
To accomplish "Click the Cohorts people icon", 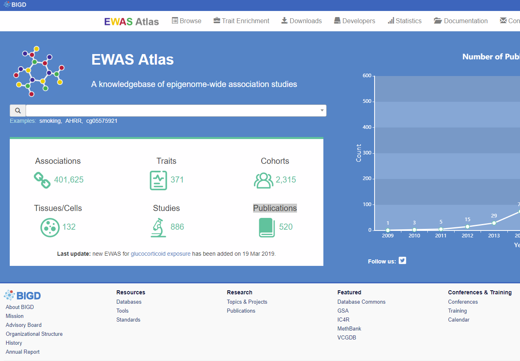I will 264,180.
